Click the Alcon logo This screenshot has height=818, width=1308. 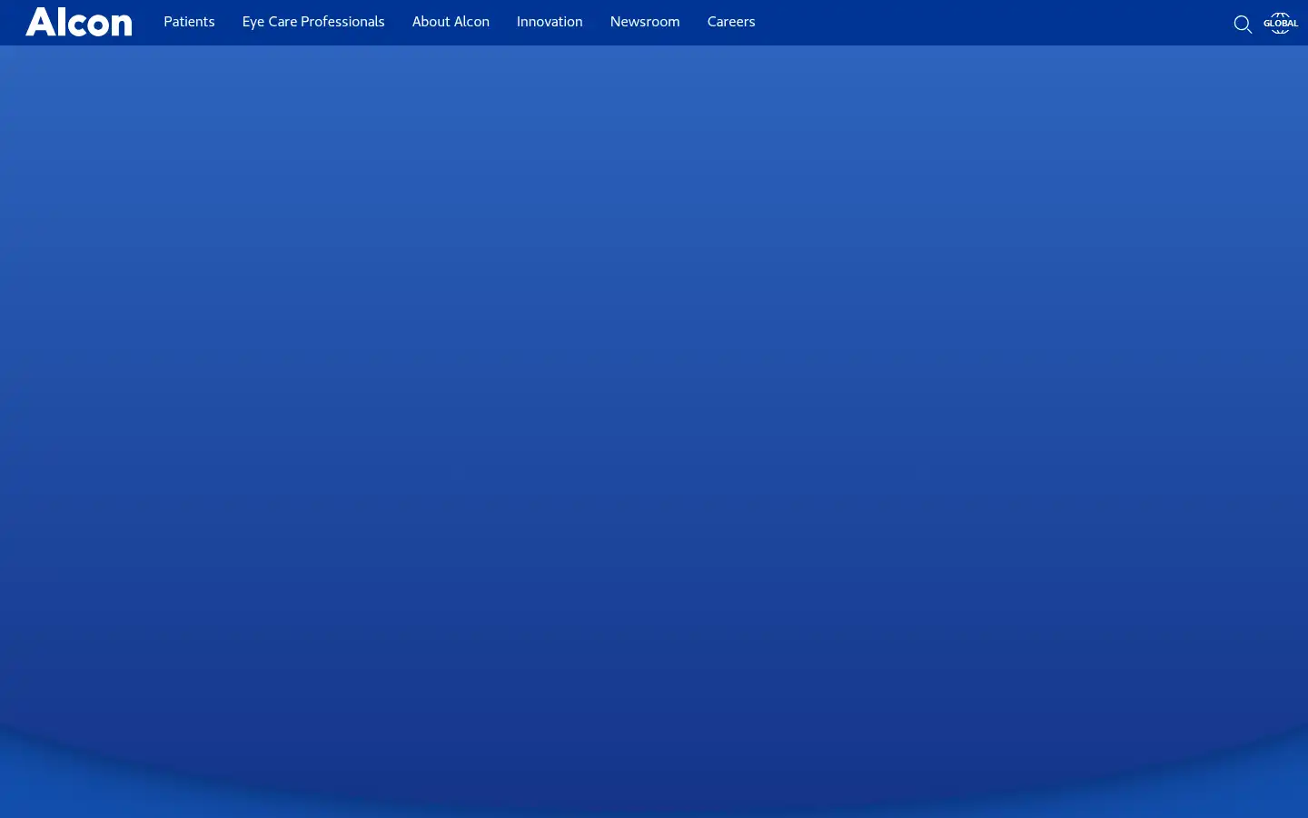click(x=79, y=22)
